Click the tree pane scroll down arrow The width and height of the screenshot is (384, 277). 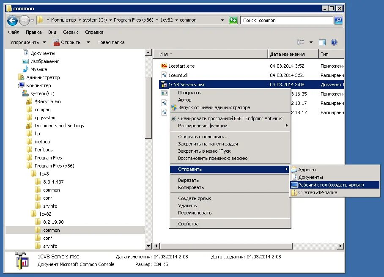click(x=148, y=246)
